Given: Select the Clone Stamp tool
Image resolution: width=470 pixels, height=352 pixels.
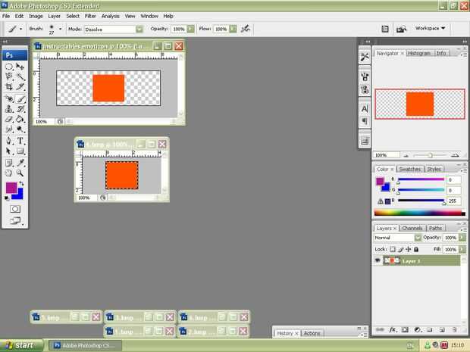Looking at the screenshot, I should (8, 109).
